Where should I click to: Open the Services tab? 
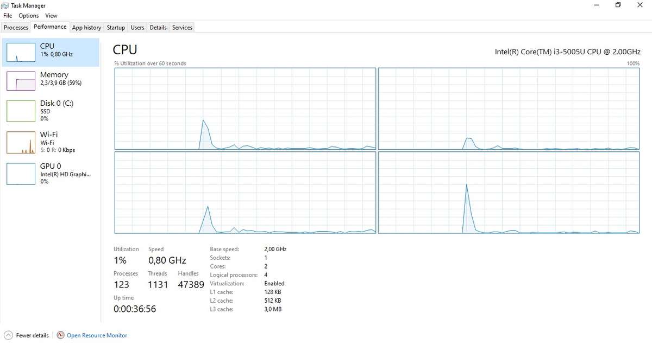(182, 28)
